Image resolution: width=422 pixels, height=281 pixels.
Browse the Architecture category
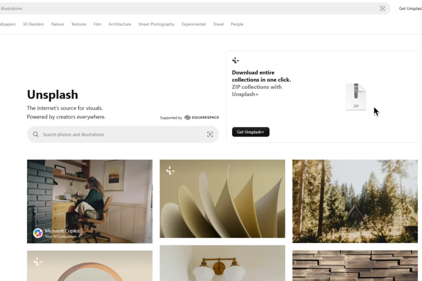(x=120, y=24)
